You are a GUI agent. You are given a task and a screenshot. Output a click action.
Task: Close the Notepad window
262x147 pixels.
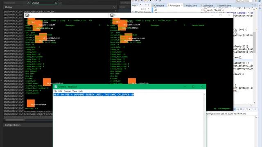pyautogui.click(x=202, y=87)
